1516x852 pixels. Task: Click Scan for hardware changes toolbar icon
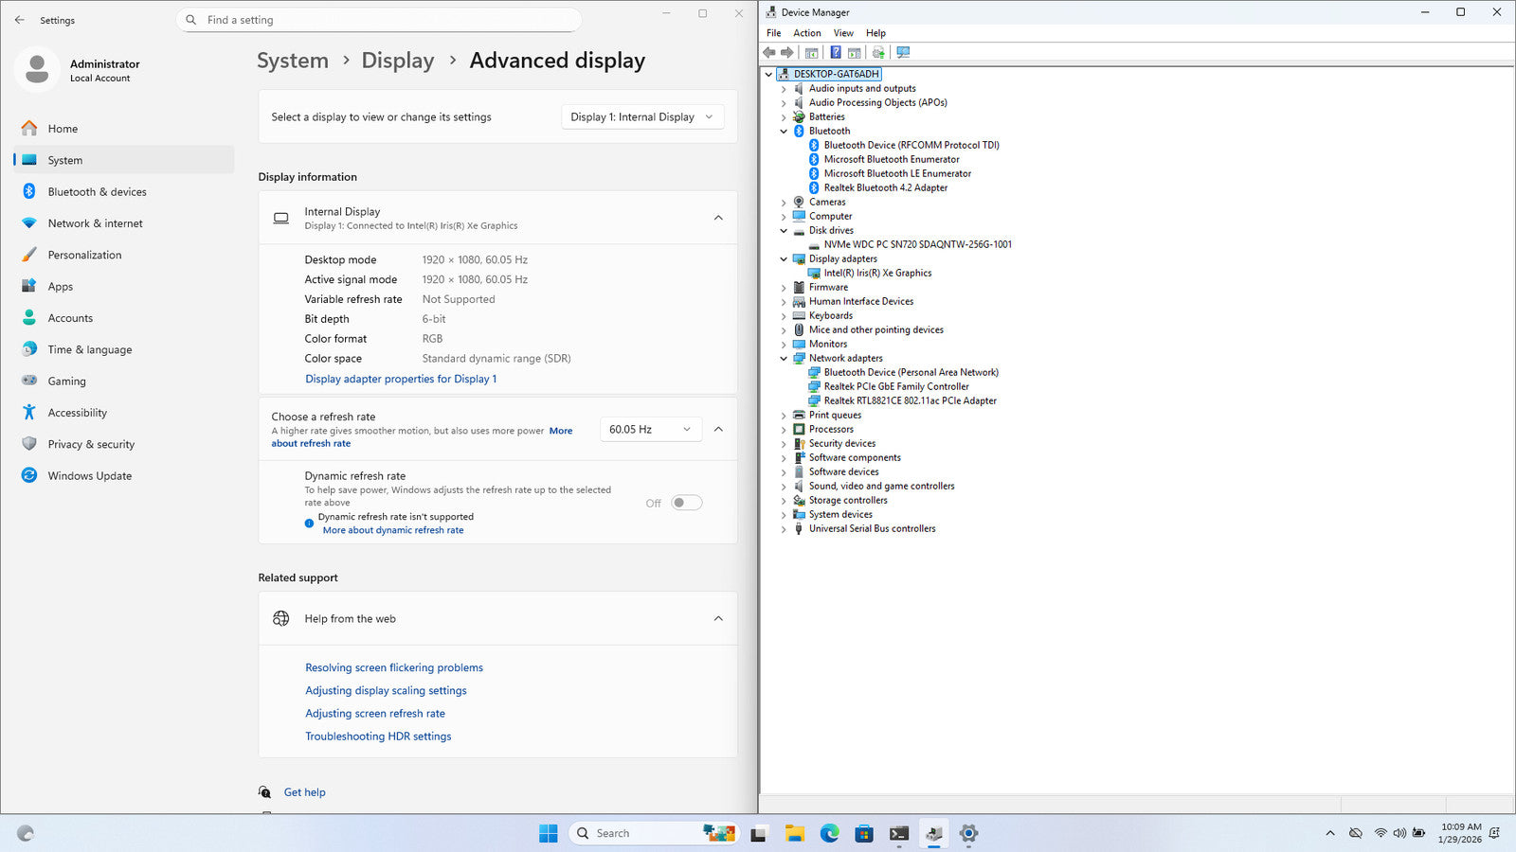(903, 53)
